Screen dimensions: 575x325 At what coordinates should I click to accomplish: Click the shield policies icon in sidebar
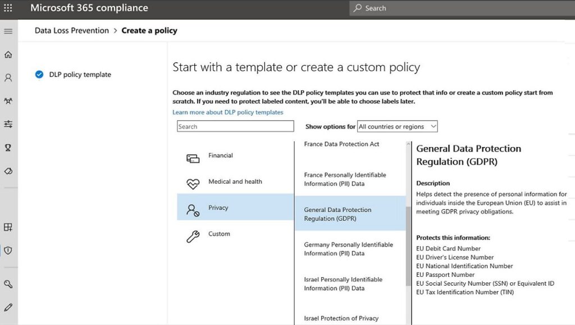coord(8,250)
